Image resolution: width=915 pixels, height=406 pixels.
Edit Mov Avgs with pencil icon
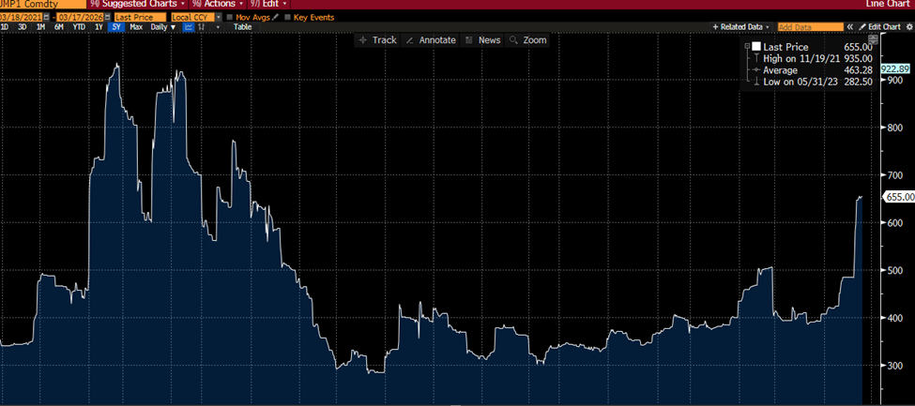click(276, 17)
